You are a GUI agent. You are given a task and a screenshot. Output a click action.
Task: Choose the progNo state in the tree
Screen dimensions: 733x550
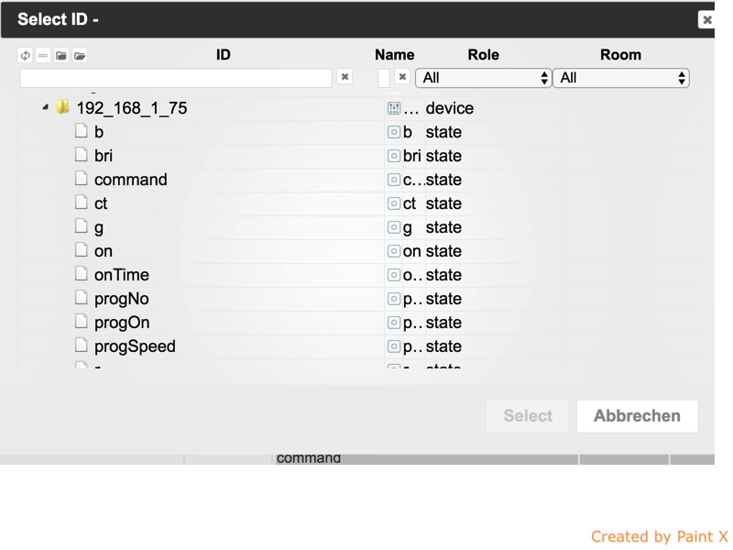tap(121, 299)
